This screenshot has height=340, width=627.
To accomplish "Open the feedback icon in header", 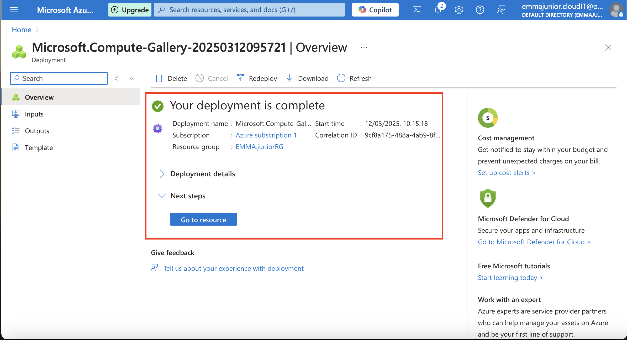I will click(x=501, y=10).
